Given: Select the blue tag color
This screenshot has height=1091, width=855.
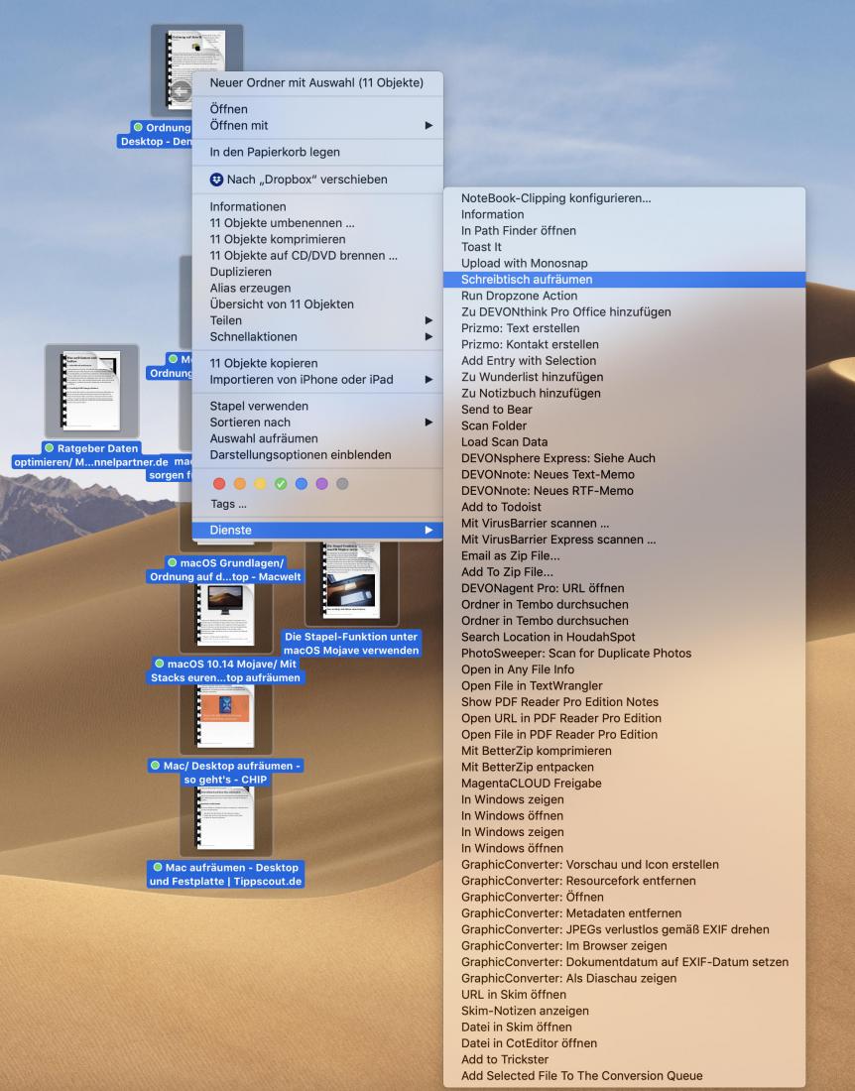Looking at the screenshot, I should point(302,484).
